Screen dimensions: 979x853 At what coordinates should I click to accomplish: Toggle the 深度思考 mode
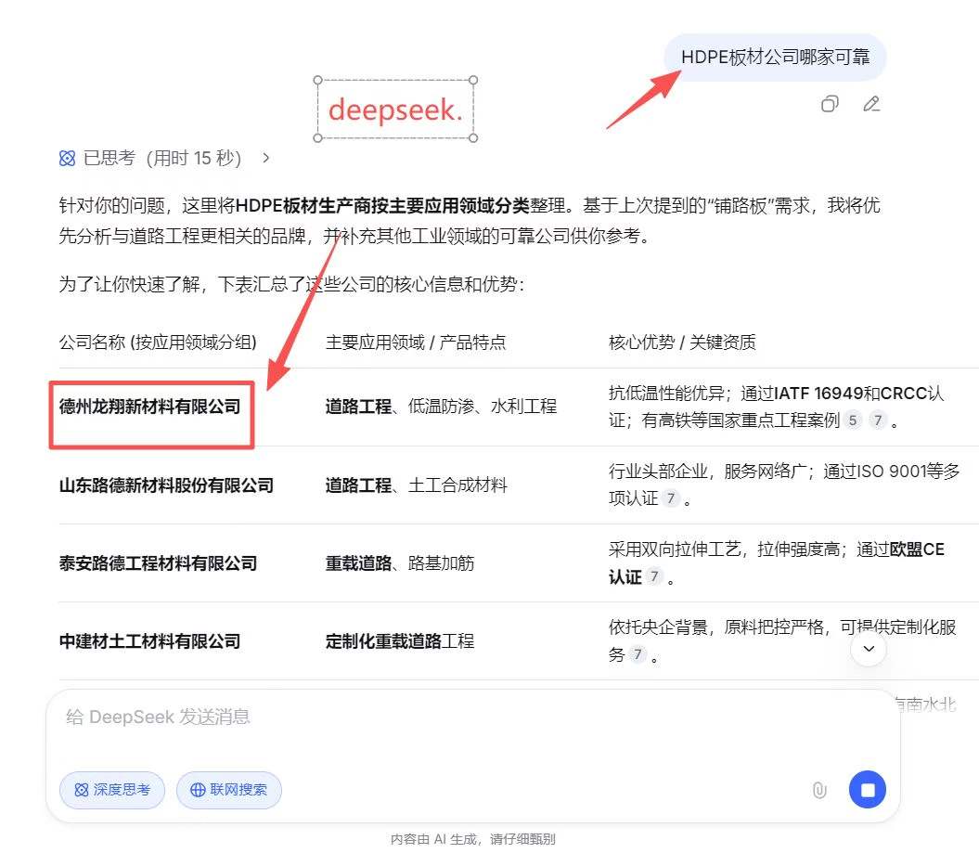click(x=112, y=790)
